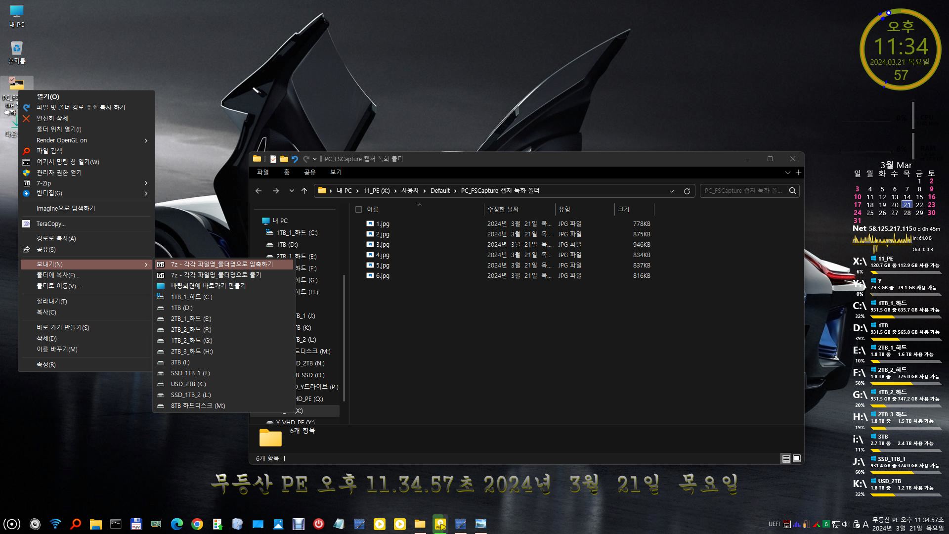Open the 공유 ribbon tab in Explorer

tap(310, 172)
